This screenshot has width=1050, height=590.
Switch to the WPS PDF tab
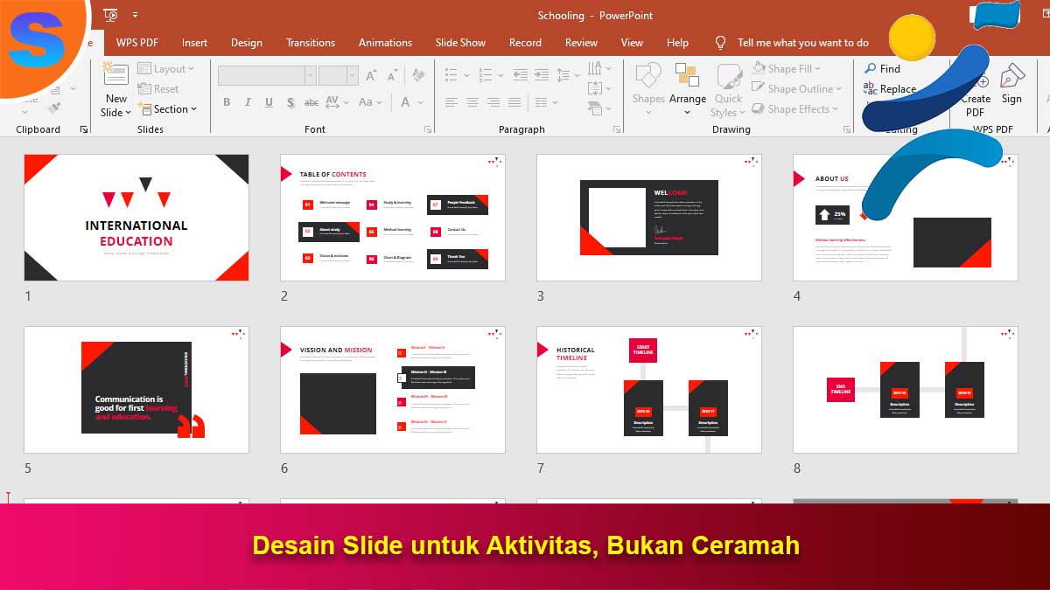137,42
